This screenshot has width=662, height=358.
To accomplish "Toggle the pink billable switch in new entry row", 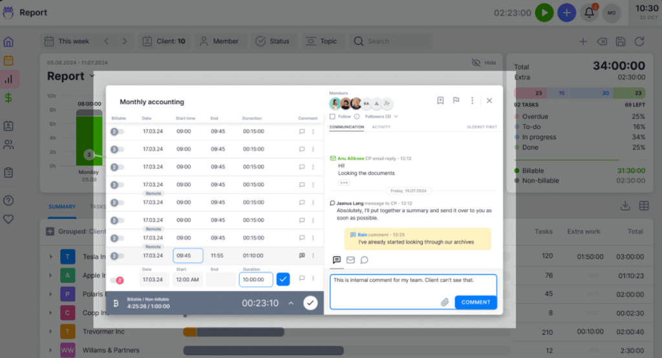I will tap(117, 280).
